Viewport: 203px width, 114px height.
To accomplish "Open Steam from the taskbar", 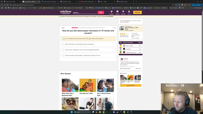I will click(117, 112).
